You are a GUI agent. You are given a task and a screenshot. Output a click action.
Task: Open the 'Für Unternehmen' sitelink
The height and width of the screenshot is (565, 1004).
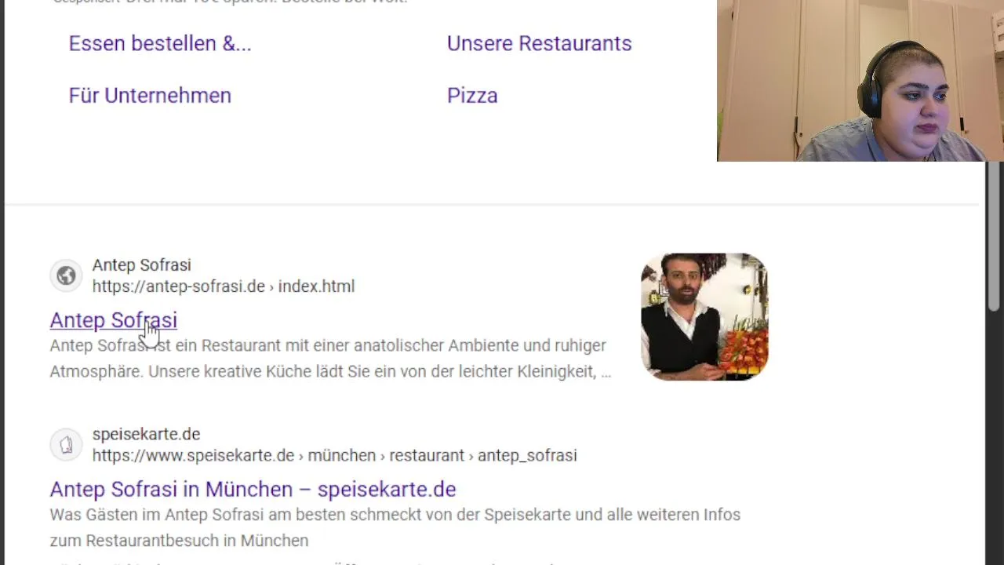pos(150,95)
